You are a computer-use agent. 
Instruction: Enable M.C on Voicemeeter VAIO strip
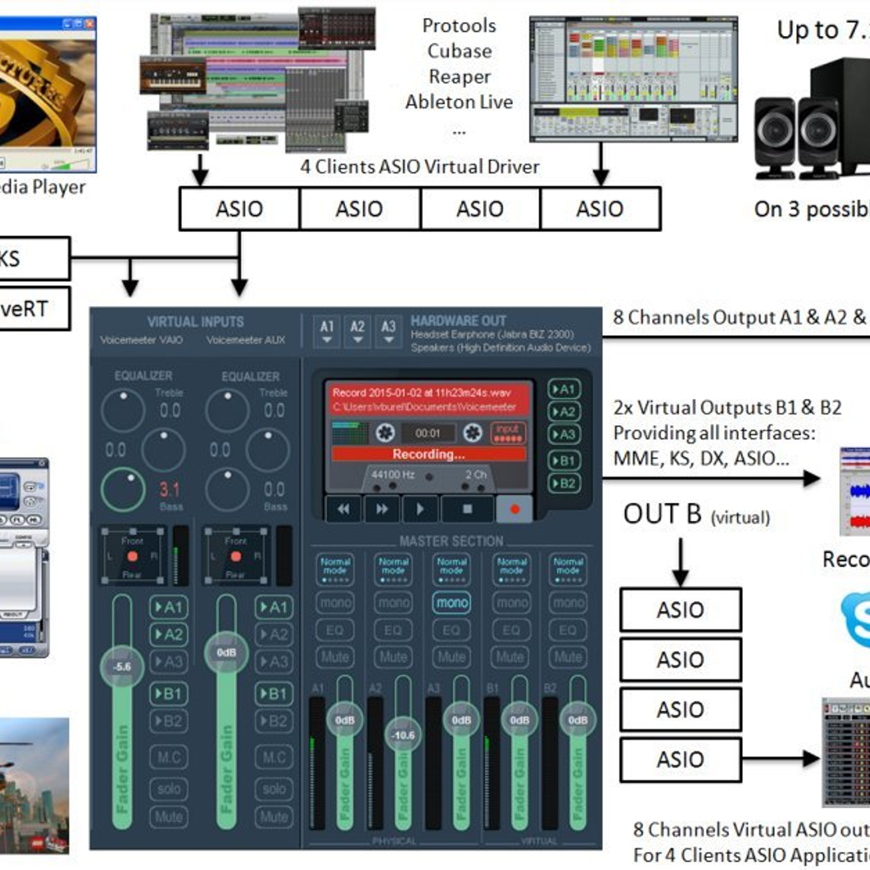(169, 757)
